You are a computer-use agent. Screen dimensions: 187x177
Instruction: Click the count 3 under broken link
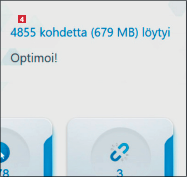(120, 173)
